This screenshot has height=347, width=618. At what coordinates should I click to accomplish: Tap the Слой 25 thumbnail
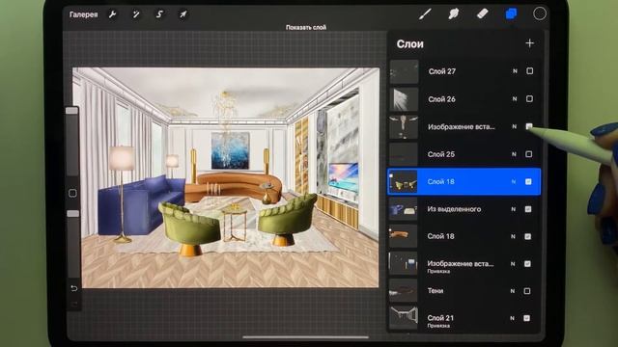[x=404, y=154]
